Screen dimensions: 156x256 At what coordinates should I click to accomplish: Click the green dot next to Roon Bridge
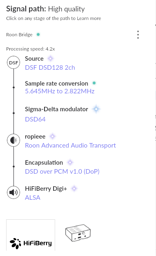38,35
